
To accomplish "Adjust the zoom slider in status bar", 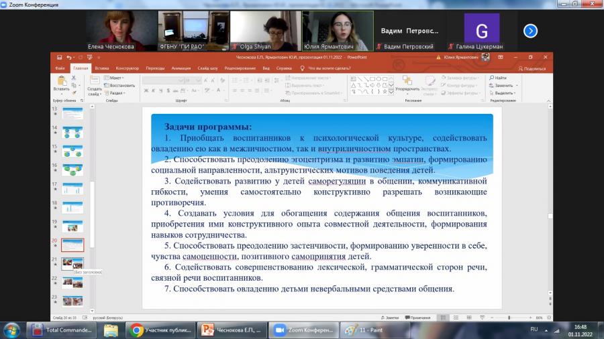I will 509,318.
